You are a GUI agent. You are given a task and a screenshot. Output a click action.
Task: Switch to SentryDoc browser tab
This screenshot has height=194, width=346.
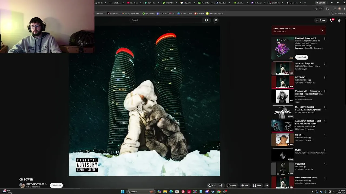(116, 3)
